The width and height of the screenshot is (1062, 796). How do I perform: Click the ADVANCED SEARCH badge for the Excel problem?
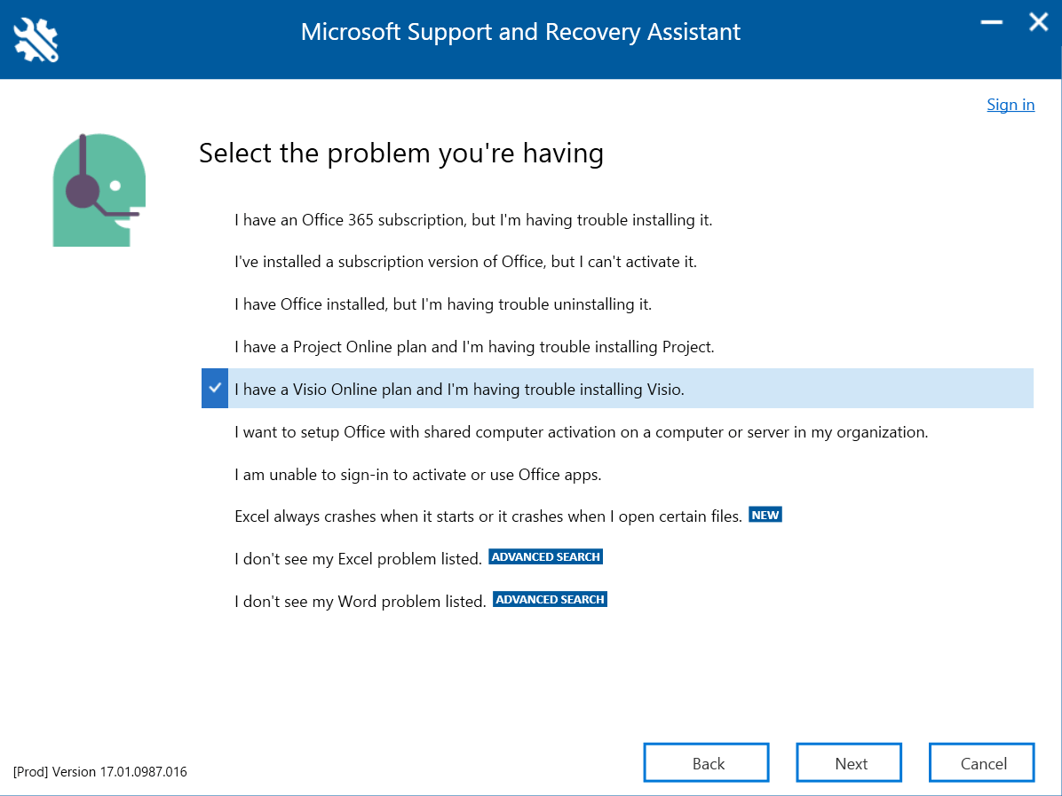(545, 556)
